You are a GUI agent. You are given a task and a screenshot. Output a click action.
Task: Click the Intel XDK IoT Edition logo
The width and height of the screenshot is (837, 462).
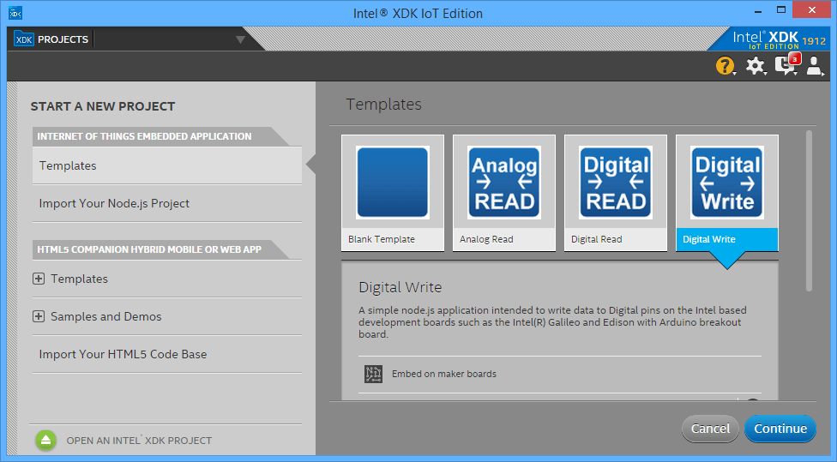(778, 39)
